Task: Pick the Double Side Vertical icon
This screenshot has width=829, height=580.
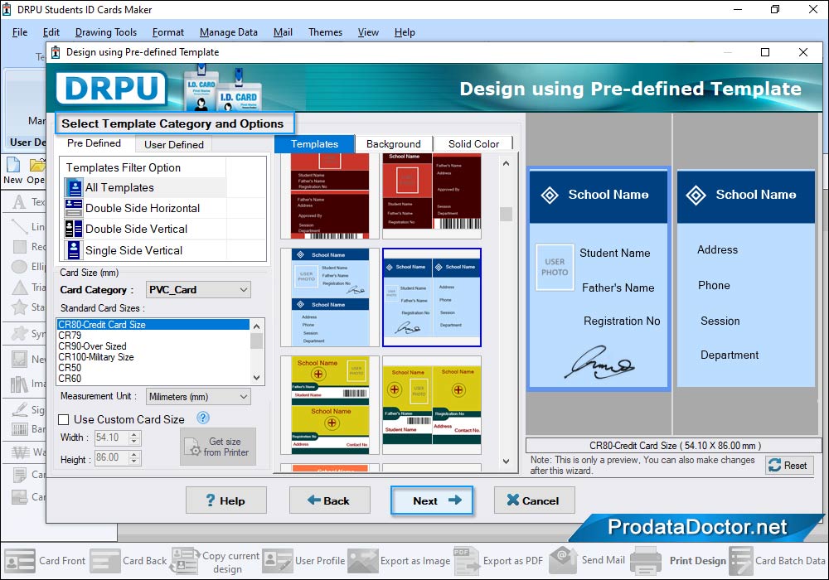Action: click(x=74, y=229)
